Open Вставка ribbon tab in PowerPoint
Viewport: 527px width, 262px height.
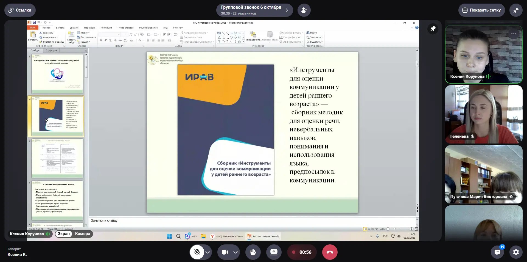(60, 27)
